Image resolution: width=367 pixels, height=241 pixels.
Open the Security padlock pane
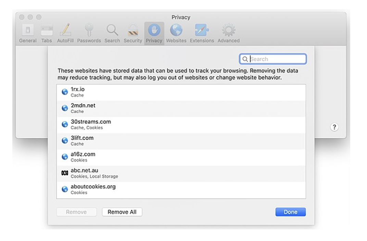click(x=133, y=34)
